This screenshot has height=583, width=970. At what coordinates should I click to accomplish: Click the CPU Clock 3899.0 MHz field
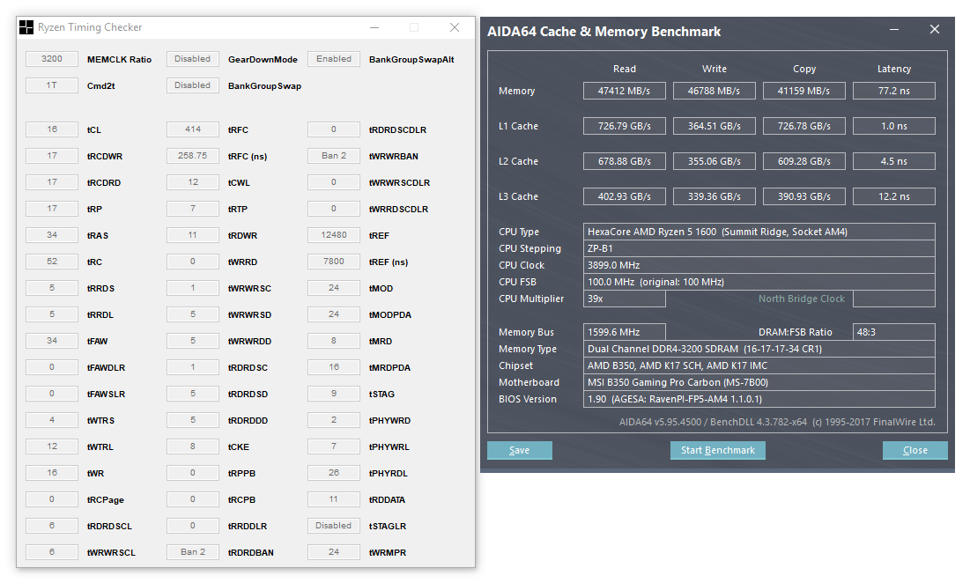[x=759, y=265]
